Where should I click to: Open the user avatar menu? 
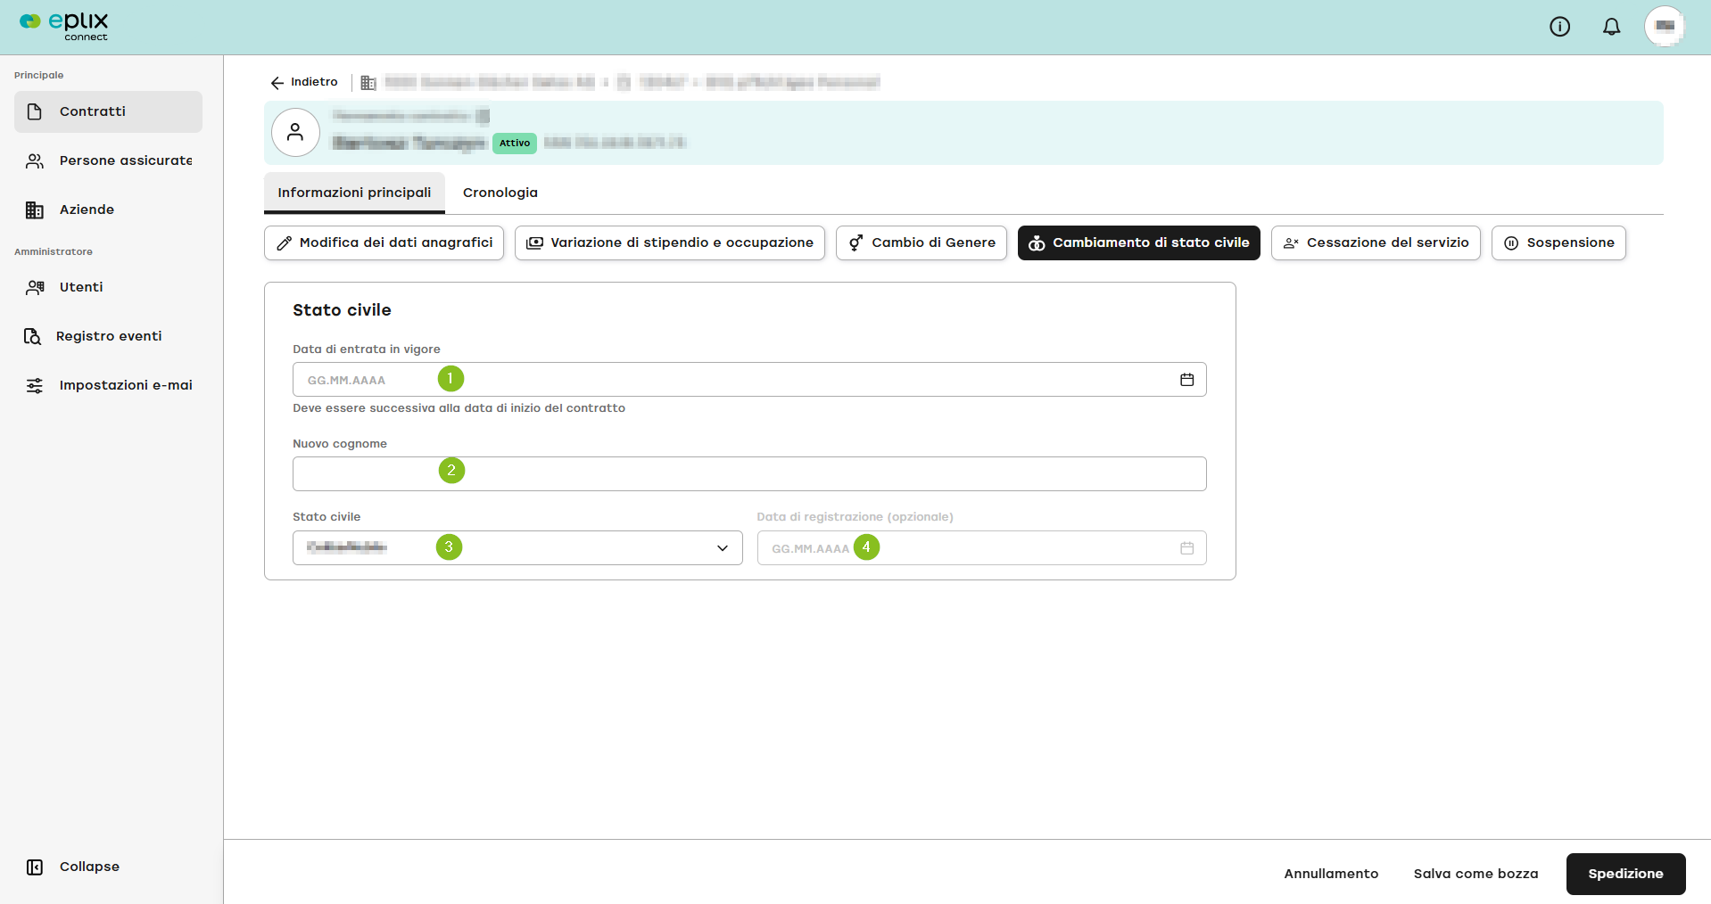pos(1665,27)
